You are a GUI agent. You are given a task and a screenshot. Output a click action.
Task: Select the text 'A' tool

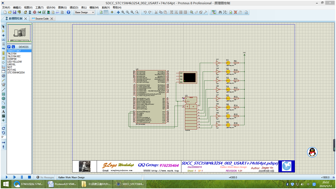pyautogui.click(x=3, y=112)
